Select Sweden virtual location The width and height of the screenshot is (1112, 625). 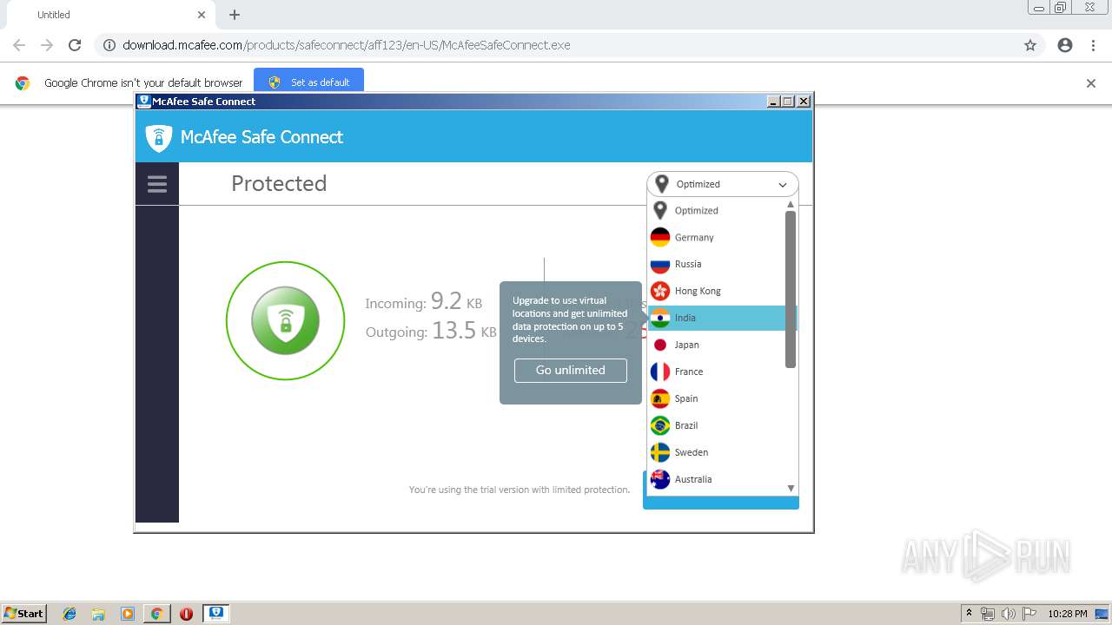[x=717, y=452]
